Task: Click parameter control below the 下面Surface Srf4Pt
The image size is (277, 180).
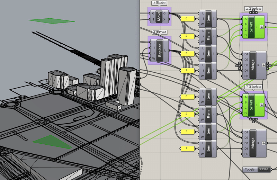Action: pos(253,120)
